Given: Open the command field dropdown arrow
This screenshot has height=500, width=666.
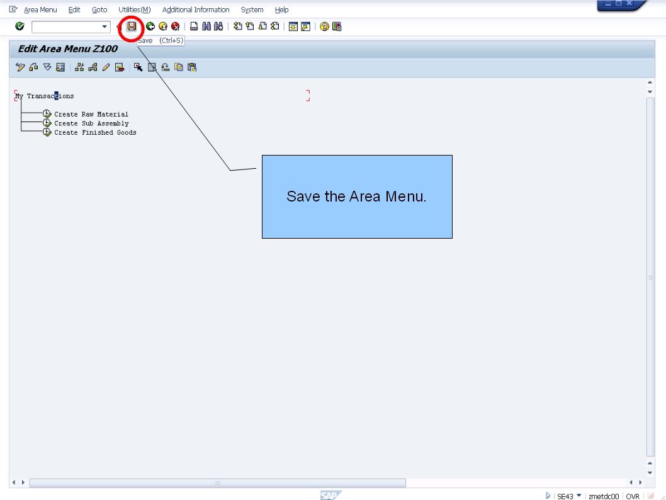Looking at the screenshot, I should click(x=104, y=26).
